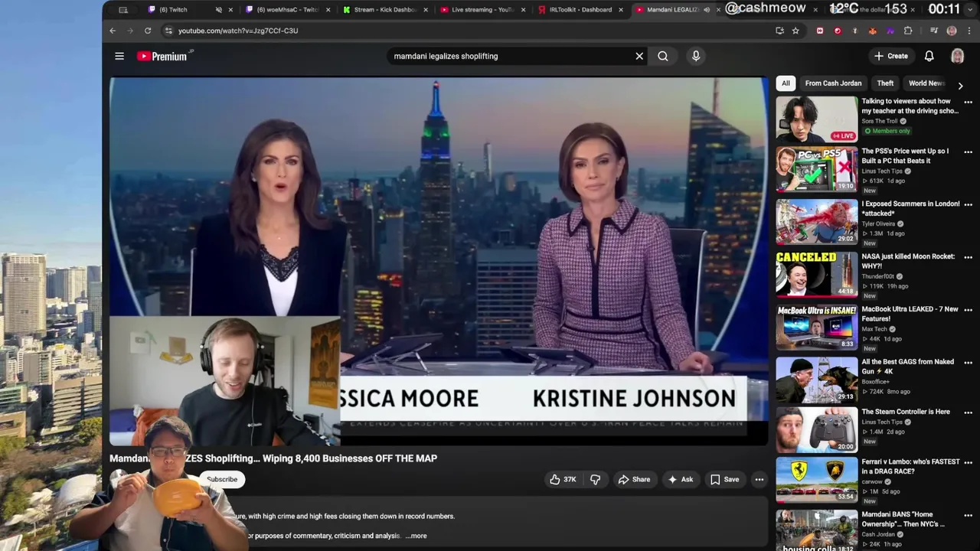Open the YouTube account avatar menu
Screen dimensions: 980x551
[957, 56]
